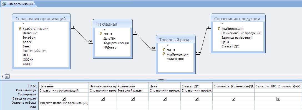Uncheck 'Вывод на экран' for 'Ставка НДС' column
The height and width of the screenshot is (110, 302).
[197, 99]
